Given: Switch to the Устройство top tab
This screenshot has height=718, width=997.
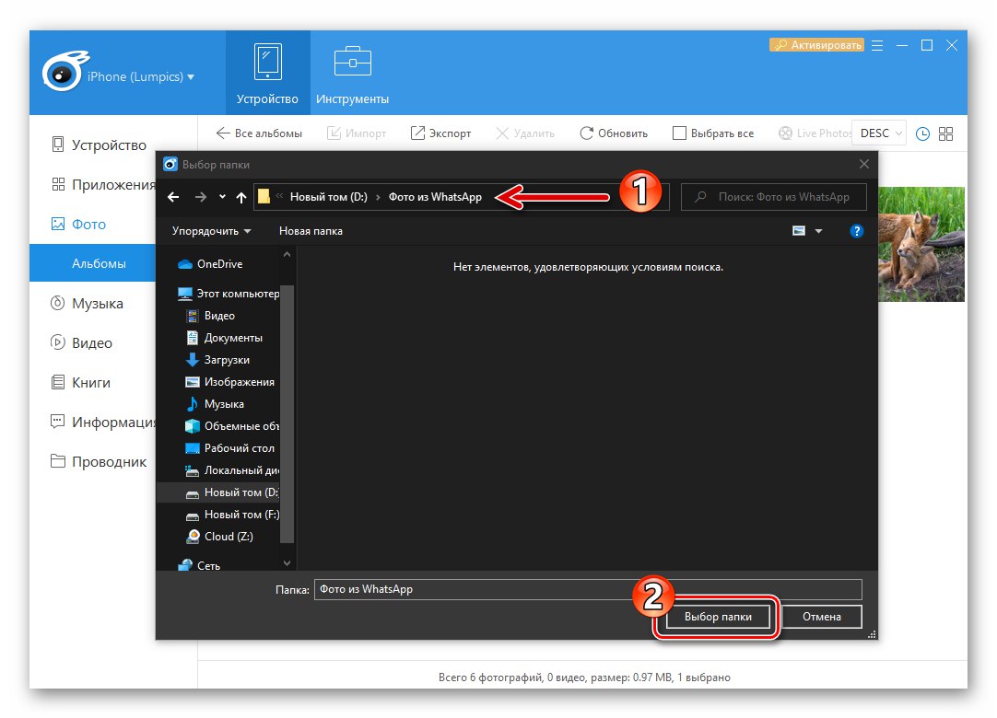Looking at the screenshot, I should click(x=268, y=73).
